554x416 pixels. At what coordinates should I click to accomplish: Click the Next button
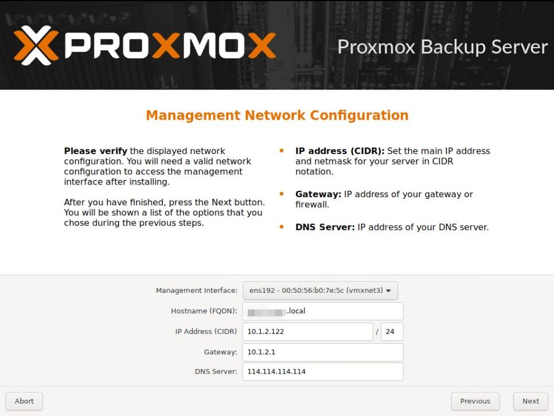(530, 401)
